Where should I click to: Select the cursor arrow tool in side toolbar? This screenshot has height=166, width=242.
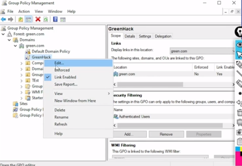[x=239, y=55]
